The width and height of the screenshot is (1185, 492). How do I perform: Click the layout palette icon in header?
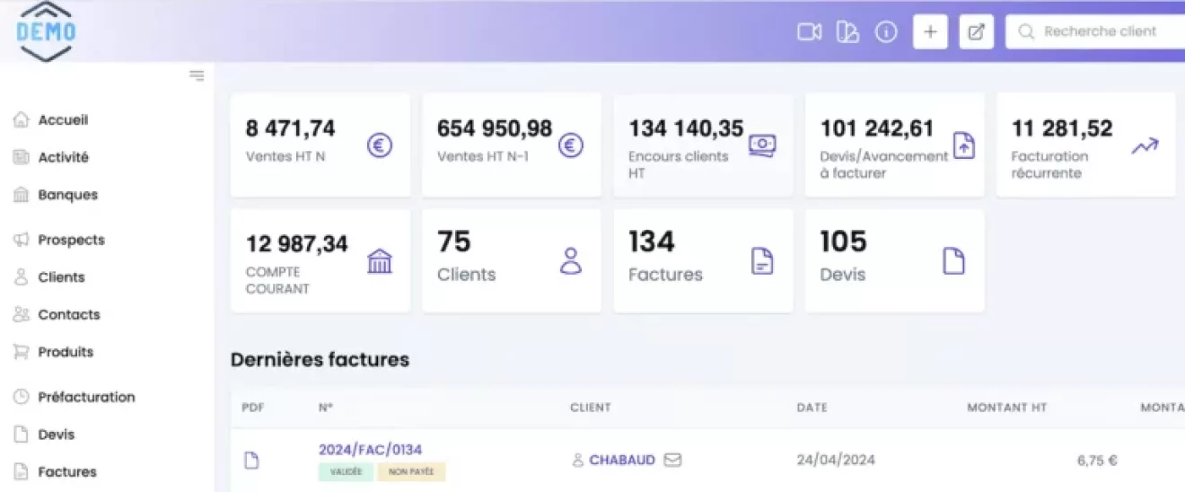point(847,32)
